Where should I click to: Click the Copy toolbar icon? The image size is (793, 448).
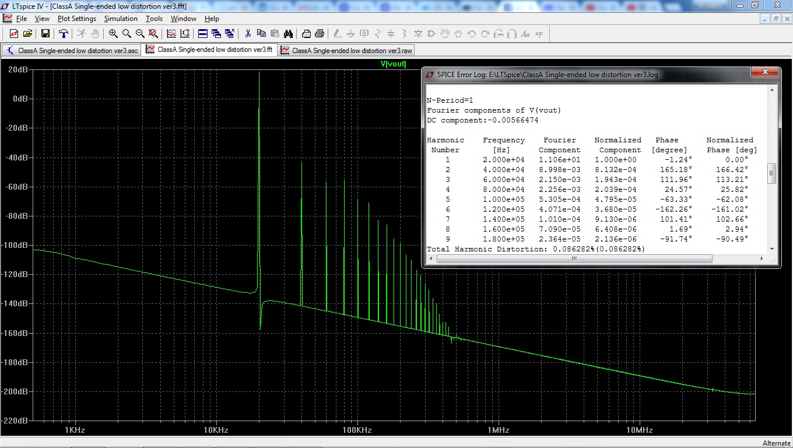point(261,33)
